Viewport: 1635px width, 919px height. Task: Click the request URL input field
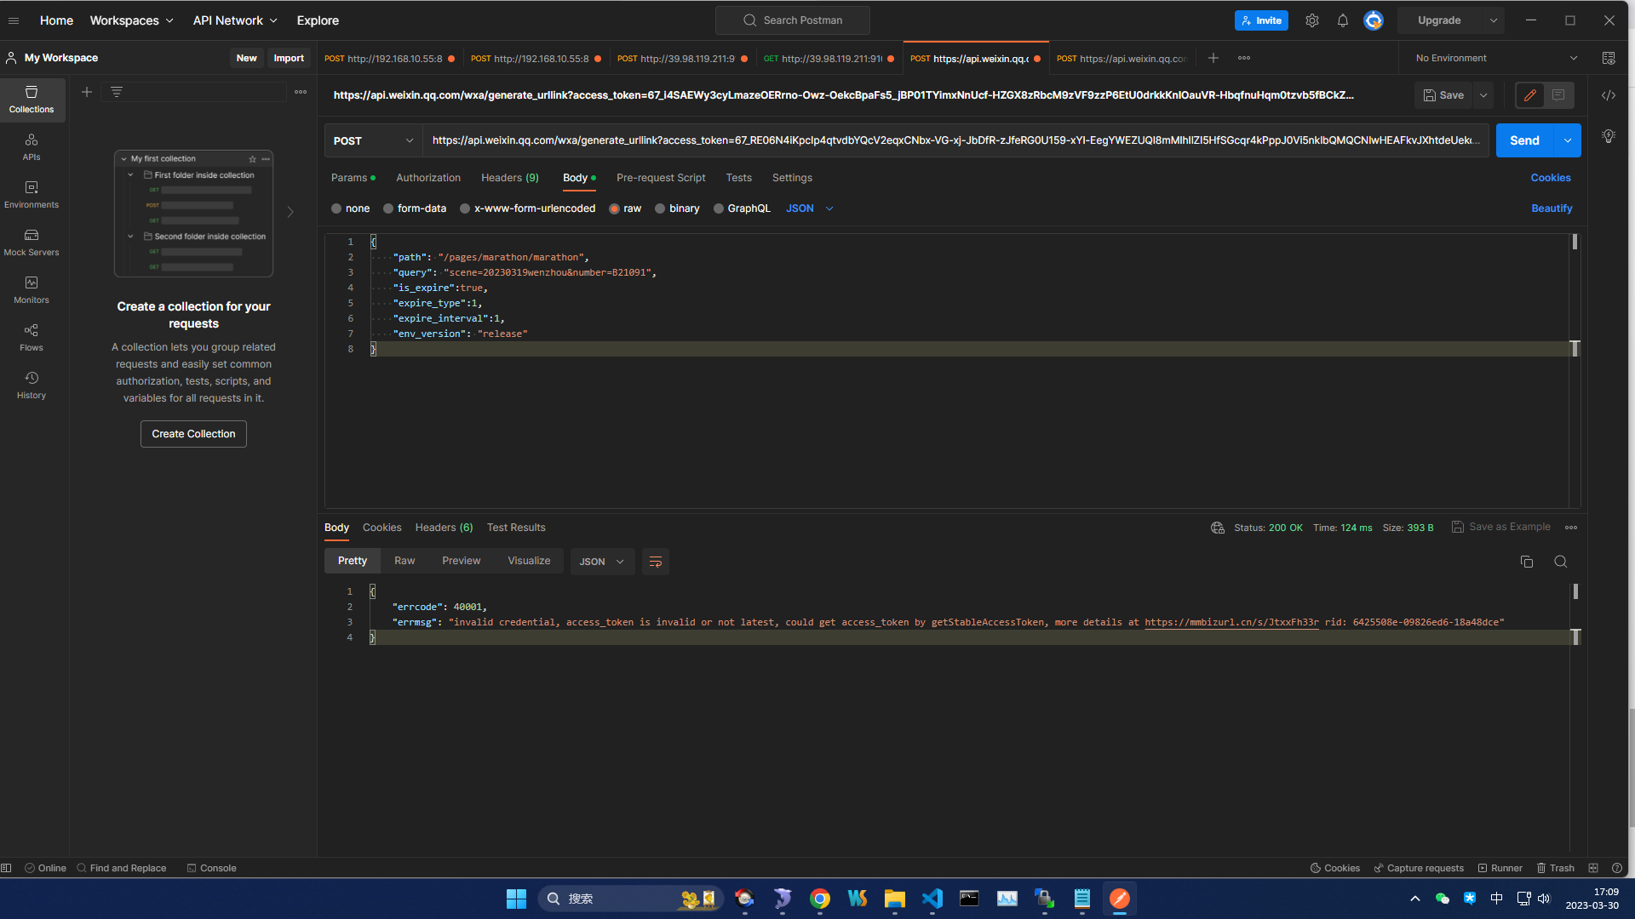(x=954, y=140)
